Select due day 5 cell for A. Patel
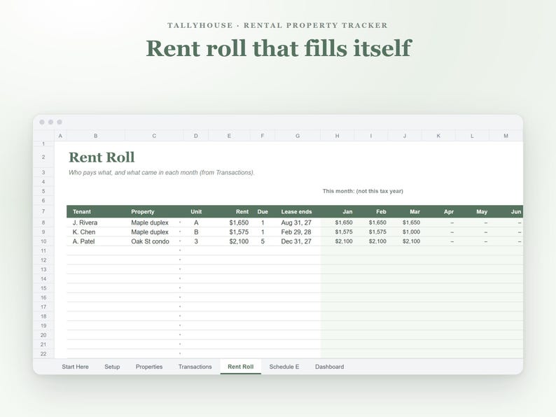 click(x=263, y=241)
